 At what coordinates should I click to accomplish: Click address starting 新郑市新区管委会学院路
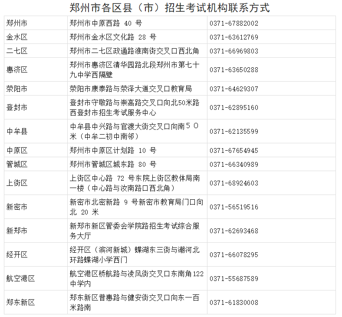(135, 231)
